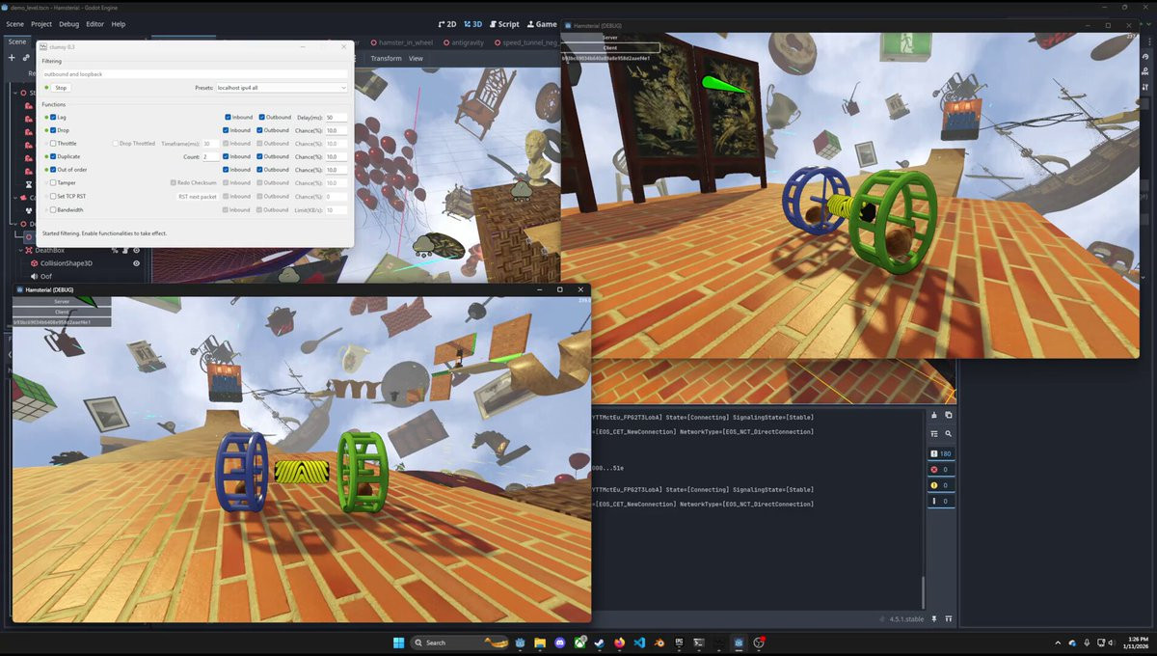This screenshot has width=1157, height=656.
Task: Enable the Bandwidth function checkbox
Action: click(53, 209)
